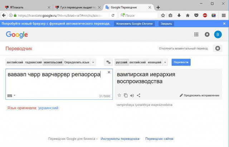
Task: Open the on-screen keyboard input tool icon
Action: click(x=10, y=96)
